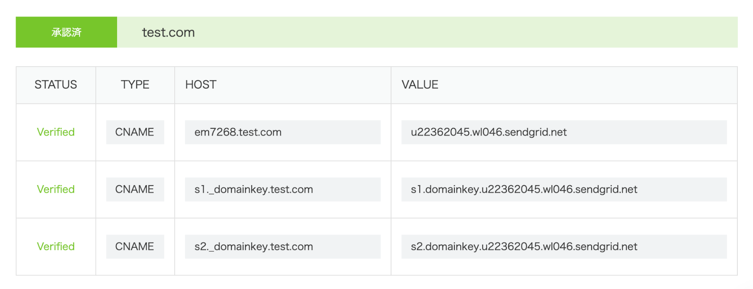This screenshot has height=289, width=753.
Task: Click the TYPE column header
Action: tap(135, 85)
